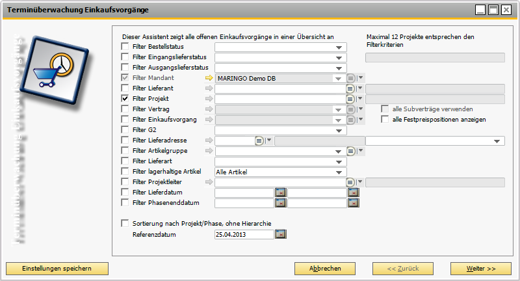
Task: Open the Filter Projekt selection list icon
Action: point(350,99)
